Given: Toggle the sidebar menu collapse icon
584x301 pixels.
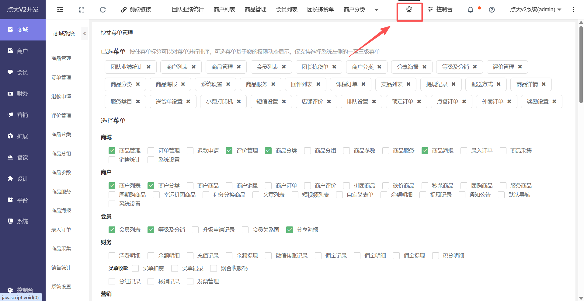Looking at the screenshot, I should pos(60,10).
